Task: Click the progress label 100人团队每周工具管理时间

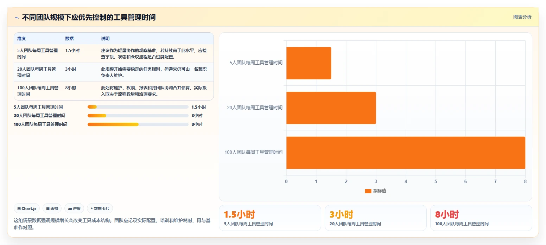Action: coord(40,124)
